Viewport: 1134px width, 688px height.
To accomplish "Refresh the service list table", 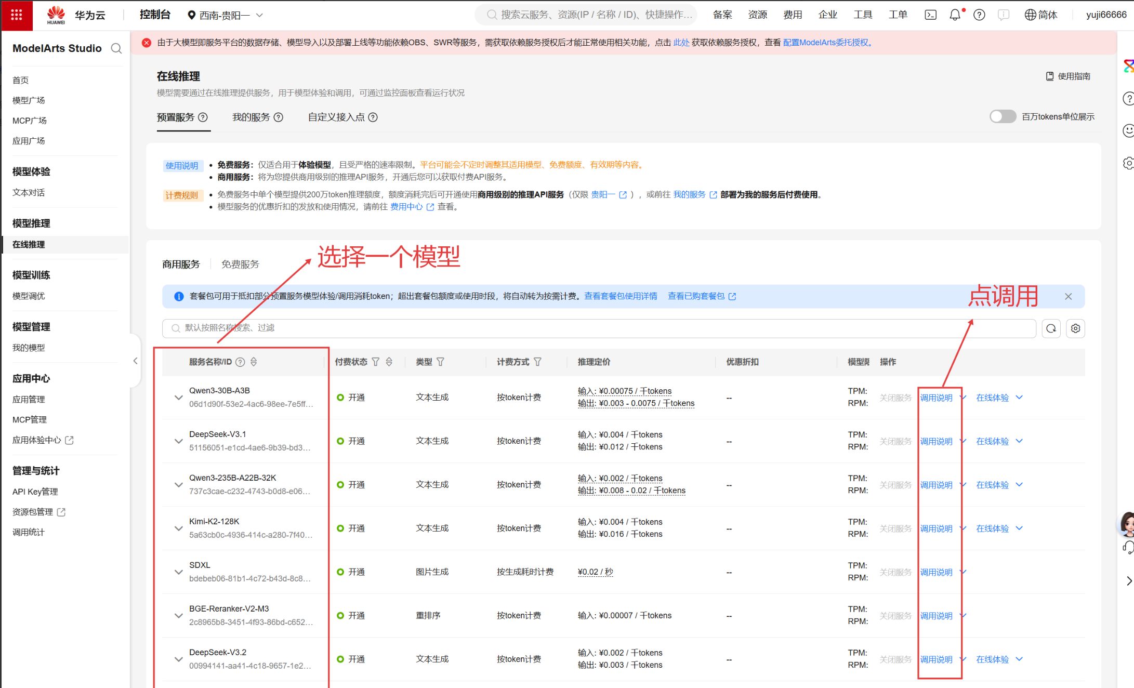I will (1051, 328).
